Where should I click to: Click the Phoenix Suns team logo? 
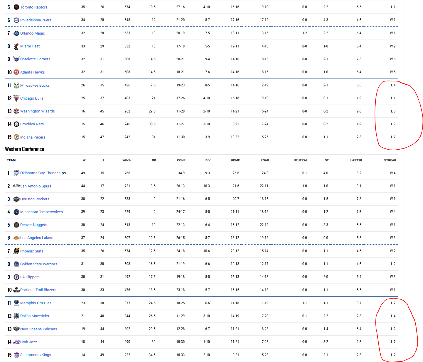[16, 251]
